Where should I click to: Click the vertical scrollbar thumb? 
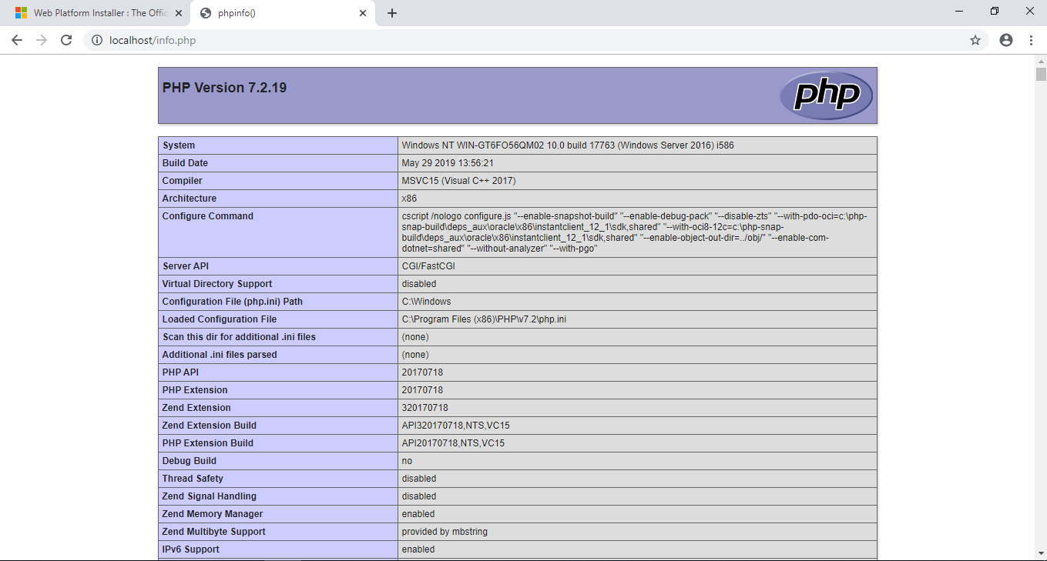[x=1041, y=74]
